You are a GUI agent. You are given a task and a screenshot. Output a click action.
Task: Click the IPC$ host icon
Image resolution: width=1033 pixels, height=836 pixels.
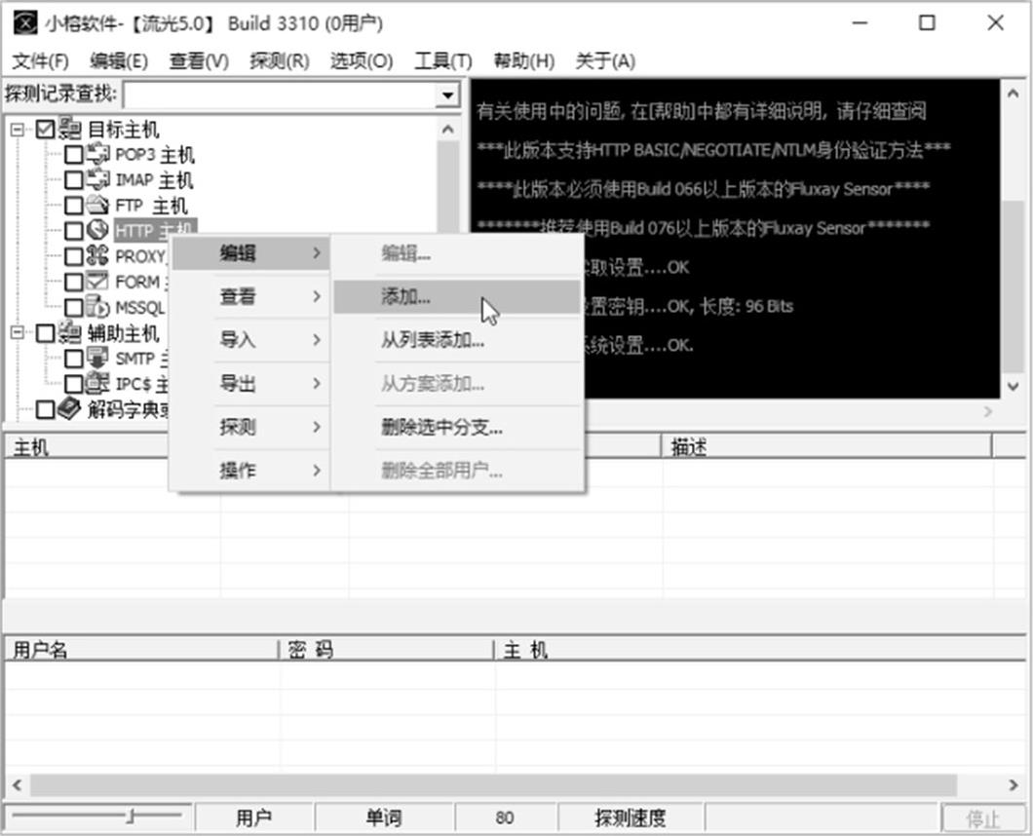pos(98,383)
